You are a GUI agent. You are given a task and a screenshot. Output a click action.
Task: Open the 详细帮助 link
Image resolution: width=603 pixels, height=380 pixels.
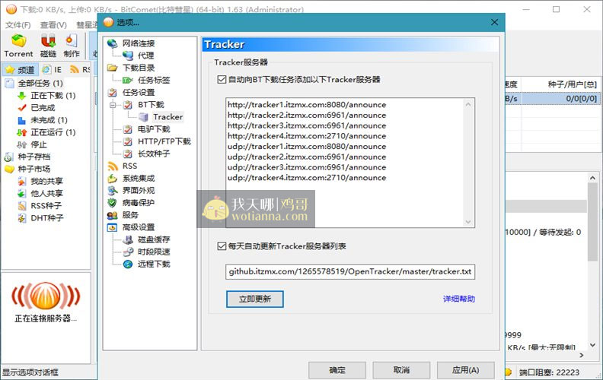pos(458,299)
